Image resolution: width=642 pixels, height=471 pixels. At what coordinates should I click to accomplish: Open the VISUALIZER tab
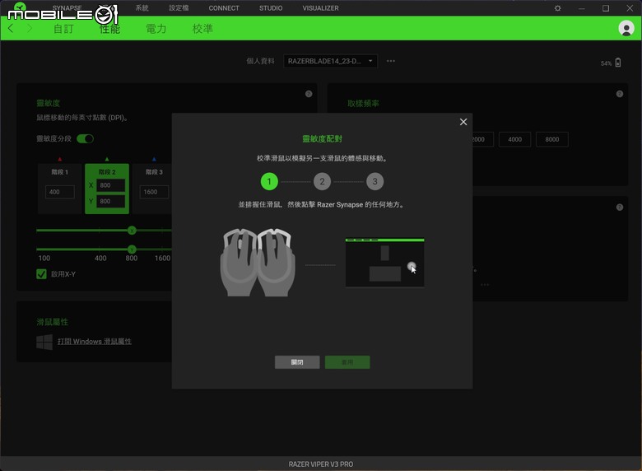pyautogui.click(x=321, y=7)
